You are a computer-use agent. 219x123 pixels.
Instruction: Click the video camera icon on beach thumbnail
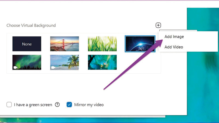pyautogui.click(x=53, y=67)
